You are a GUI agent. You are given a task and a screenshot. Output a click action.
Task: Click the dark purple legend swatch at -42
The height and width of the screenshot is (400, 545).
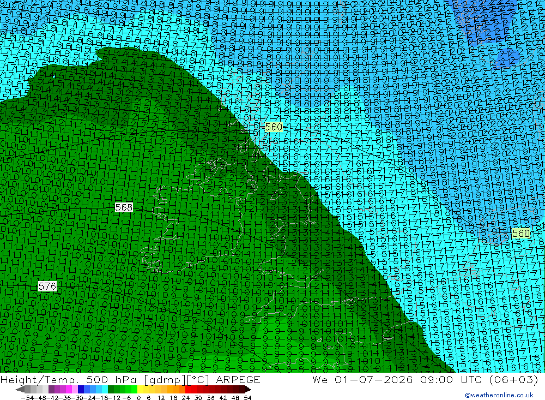pyautogui.click(x=51, y=390)
